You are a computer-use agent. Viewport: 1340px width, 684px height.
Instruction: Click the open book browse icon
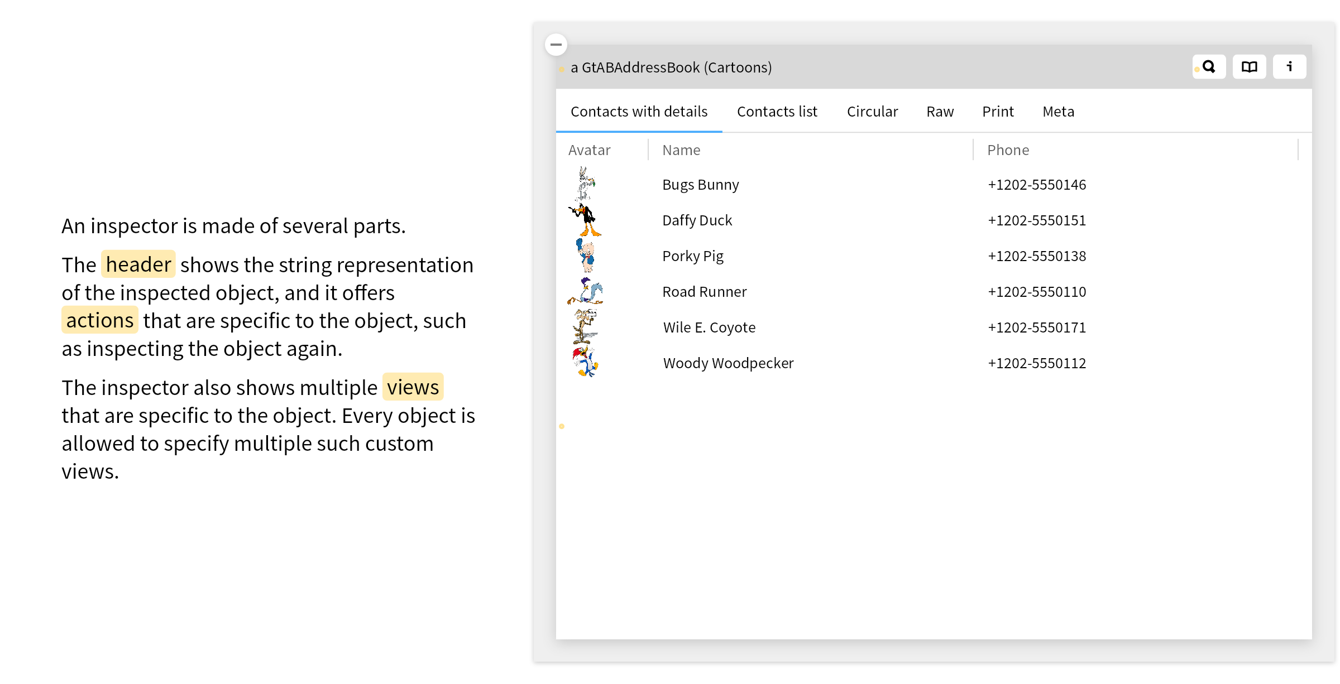pos(1249,67)
